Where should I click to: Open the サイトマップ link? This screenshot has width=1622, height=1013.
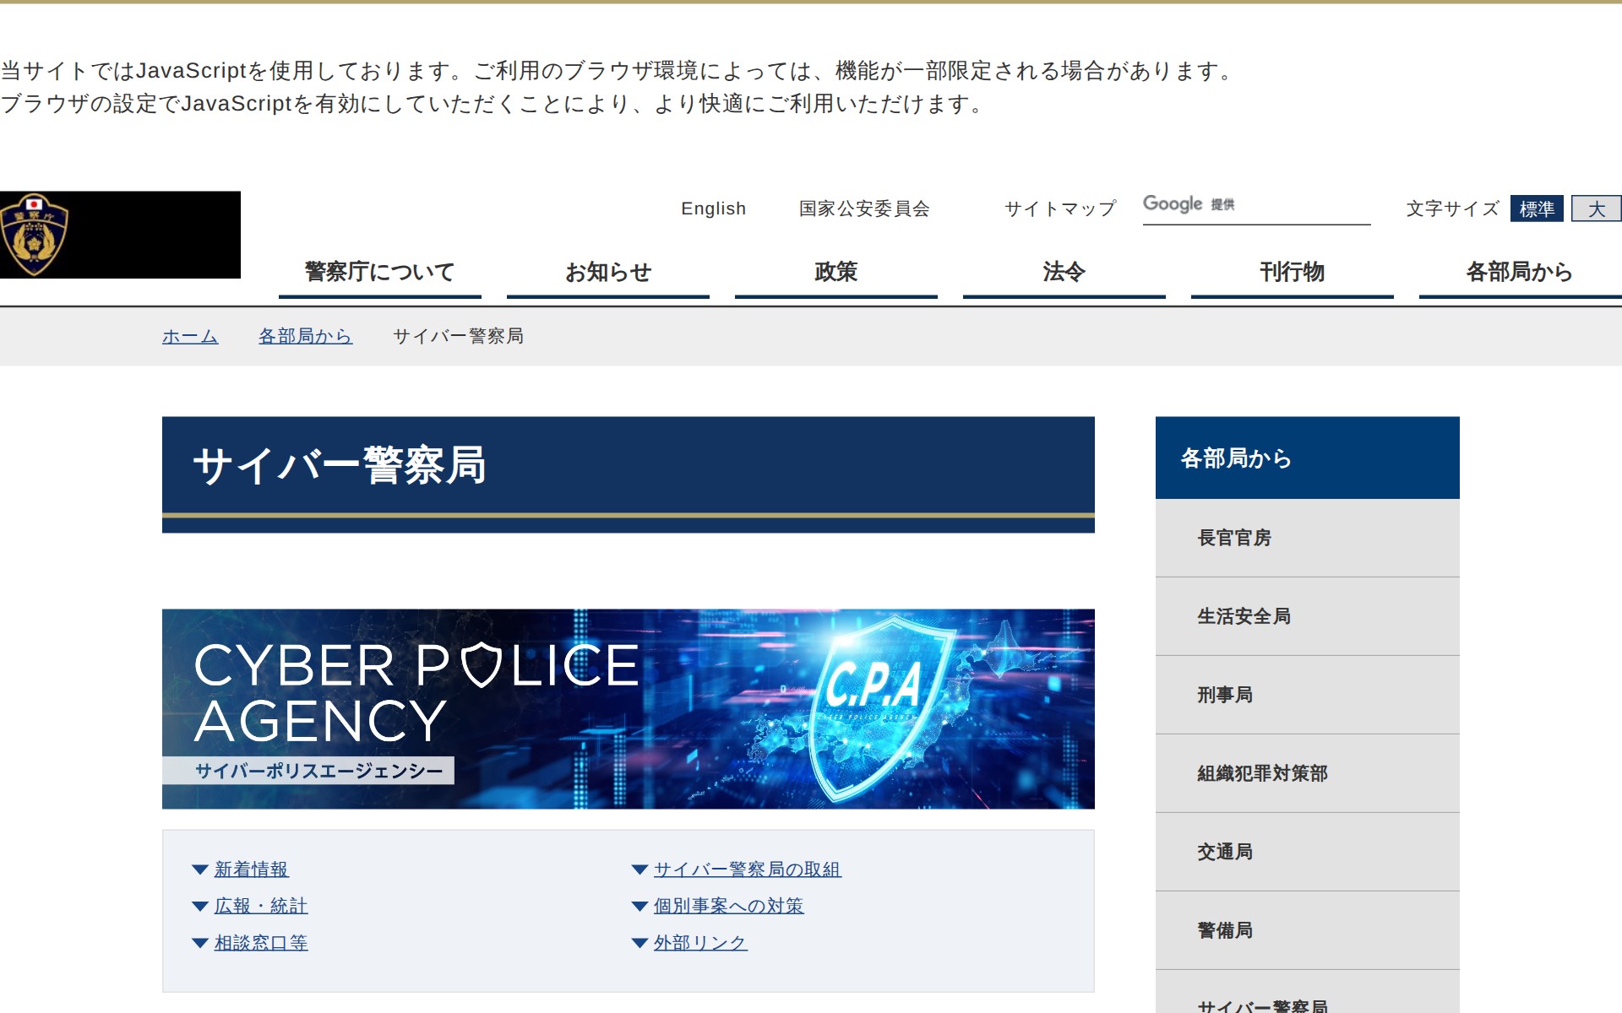(1060, 209)
